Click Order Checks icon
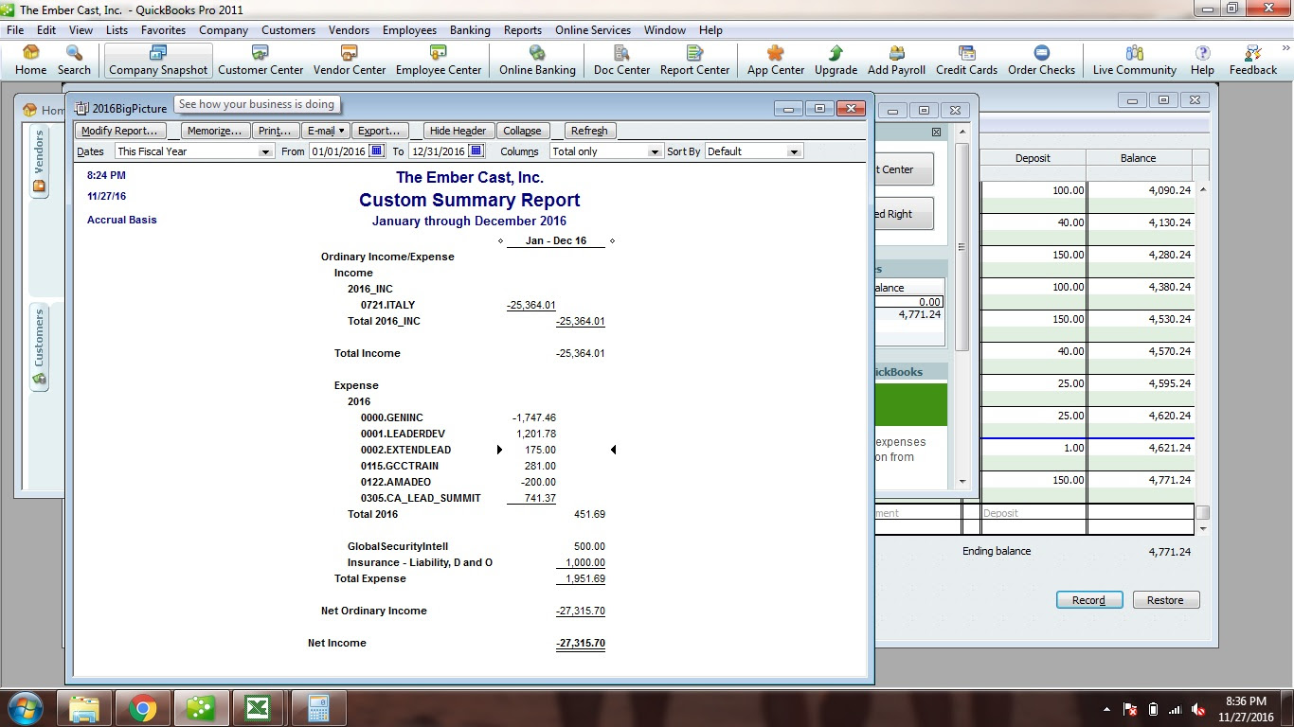 pos(1041,61)
